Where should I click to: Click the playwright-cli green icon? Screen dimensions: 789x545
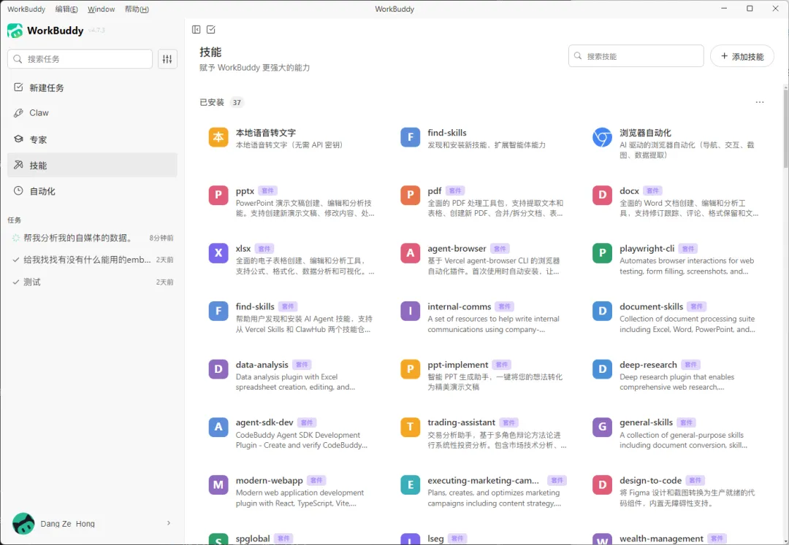[602, 252]
